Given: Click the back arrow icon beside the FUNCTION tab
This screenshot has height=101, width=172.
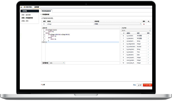Looking at the screenshot, I should pos(21,7).
